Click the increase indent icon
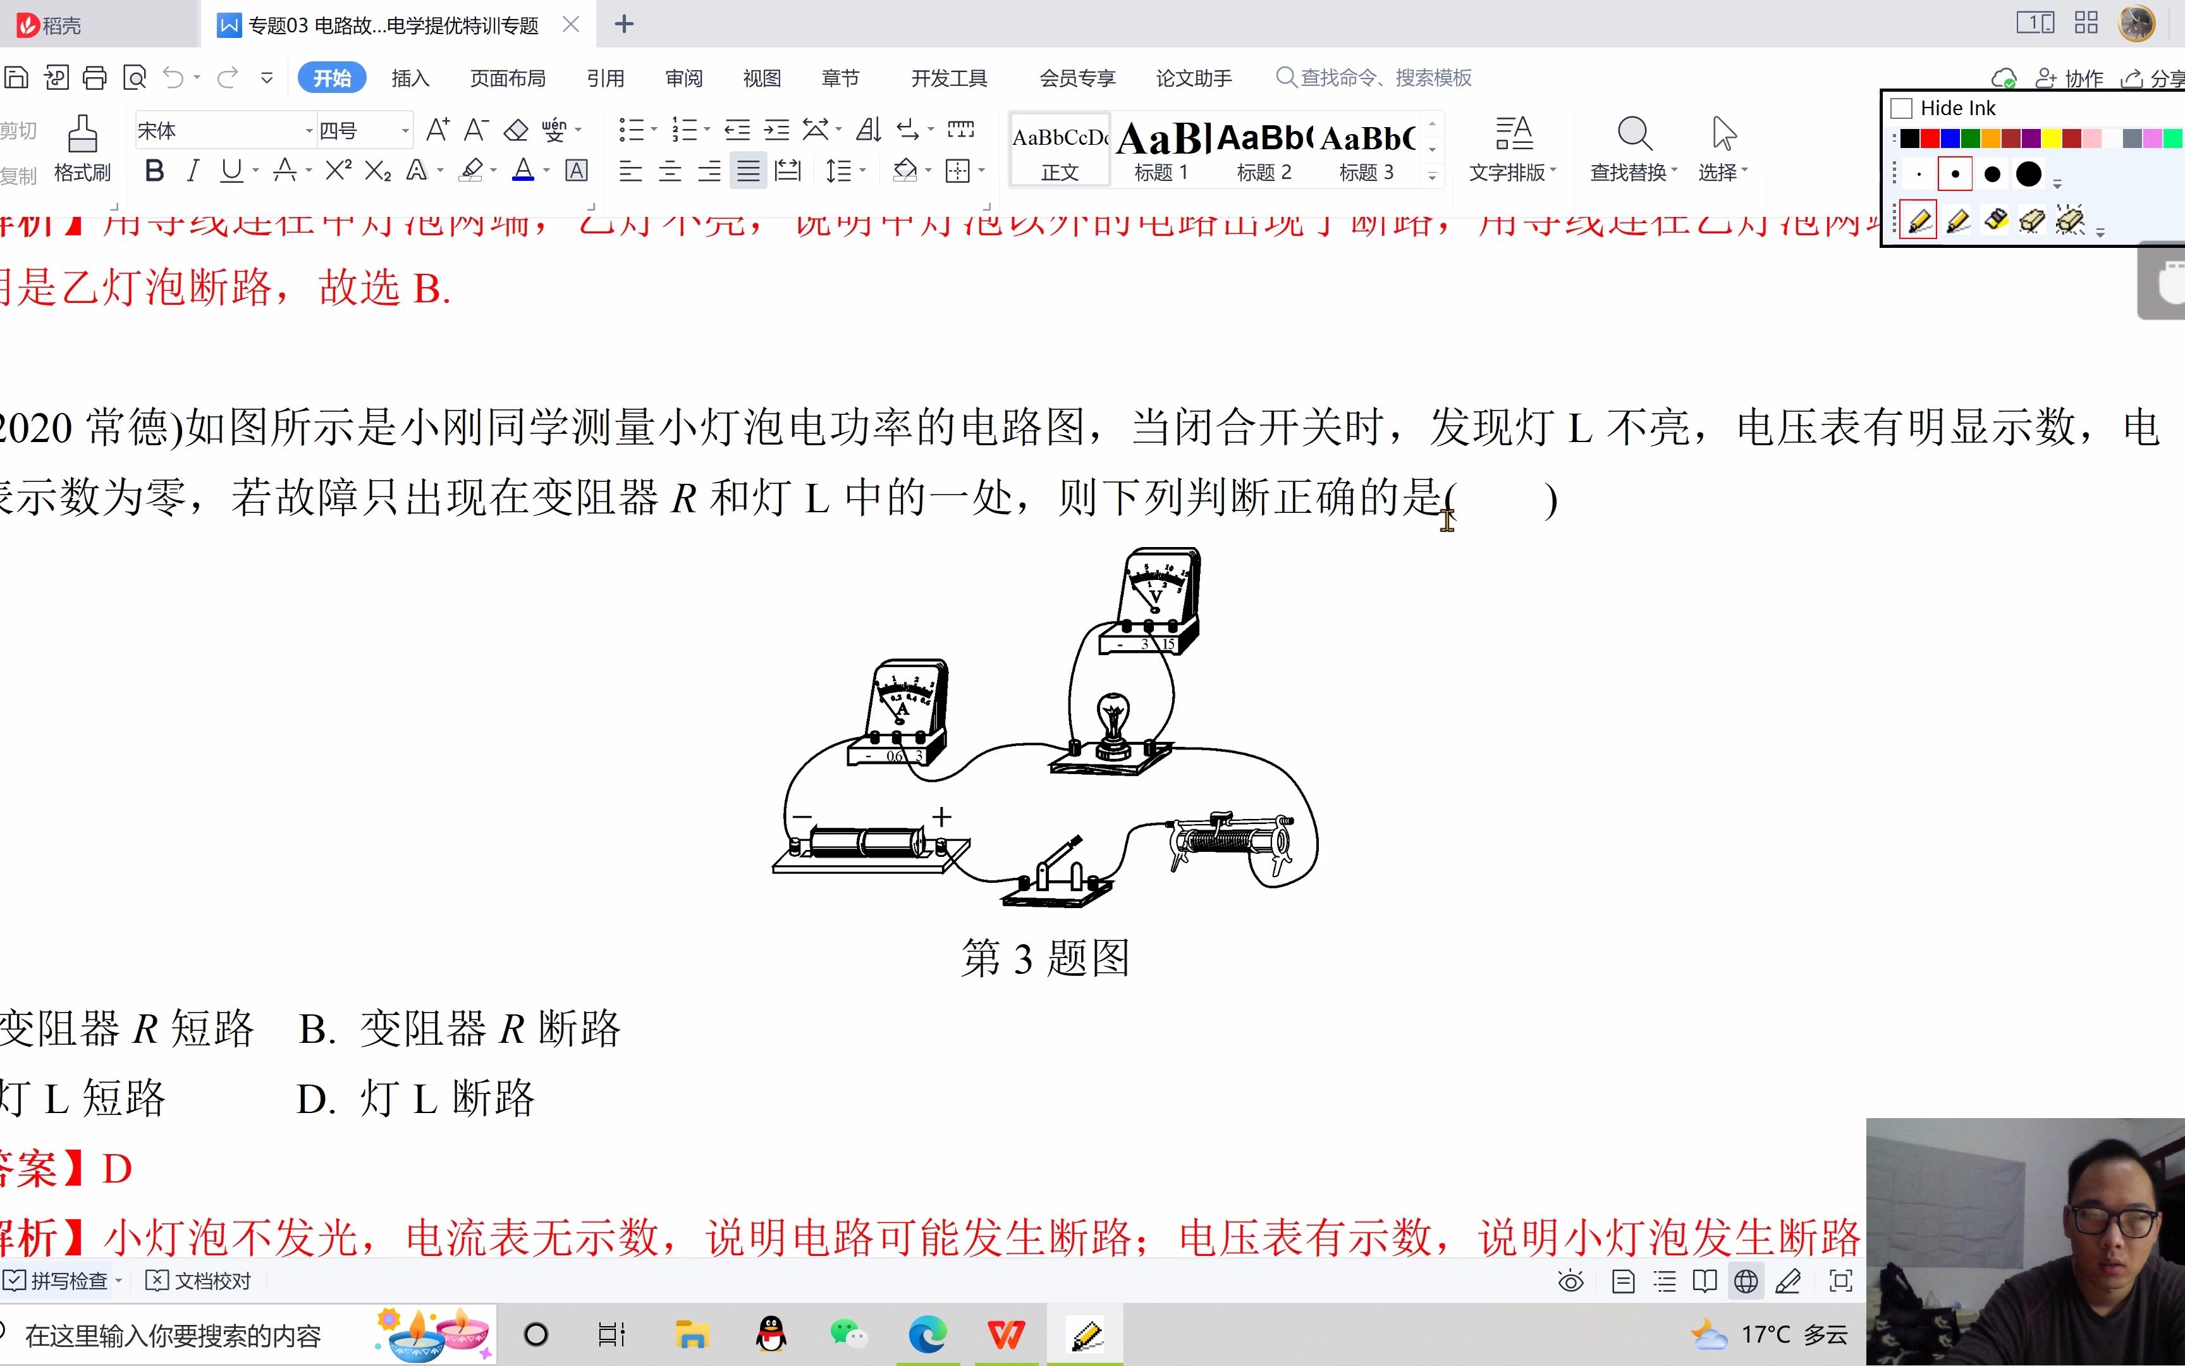 [776, 130]
